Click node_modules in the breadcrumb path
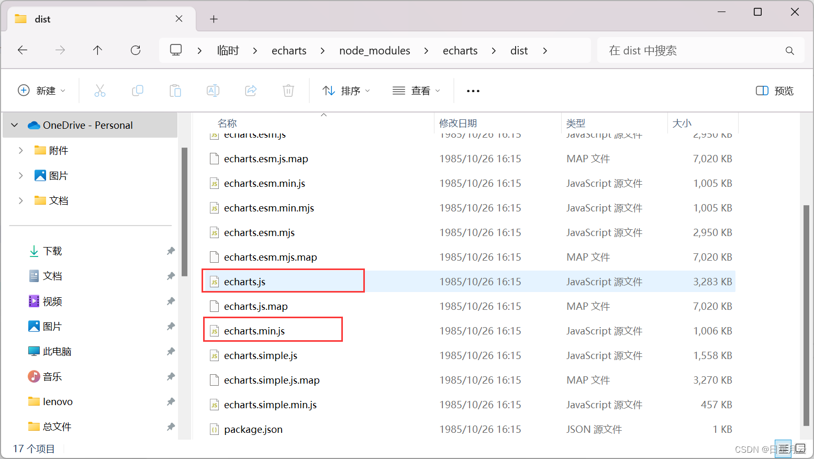This screenshot has width=814, height=459. click(x=375, y=50)
